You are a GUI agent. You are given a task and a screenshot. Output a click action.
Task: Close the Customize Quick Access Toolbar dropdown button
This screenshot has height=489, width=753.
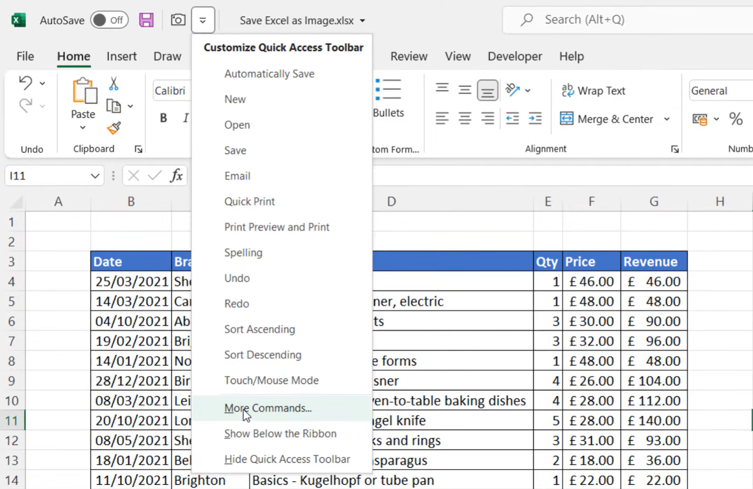pyautogui.click(x=203, y=20)
